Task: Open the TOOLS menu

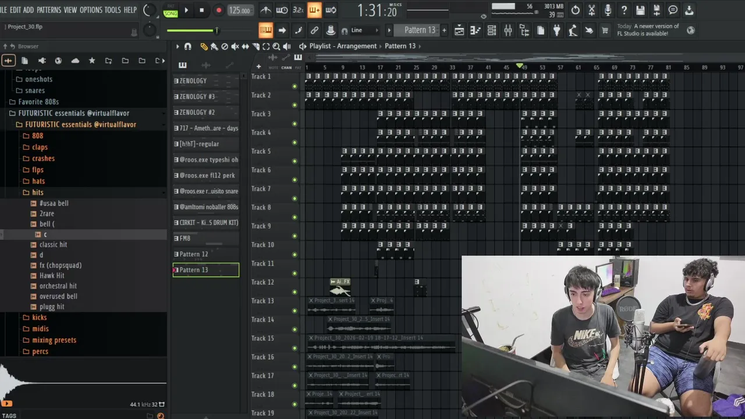Action: 113,10
